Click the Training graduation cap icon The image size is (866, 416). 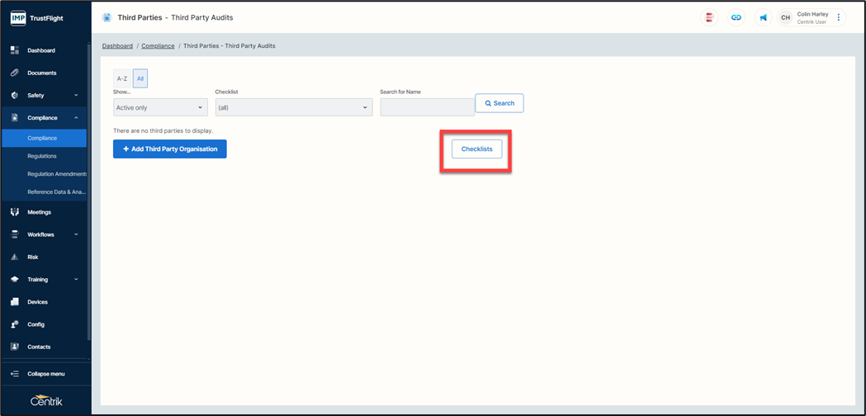(15, 280)
